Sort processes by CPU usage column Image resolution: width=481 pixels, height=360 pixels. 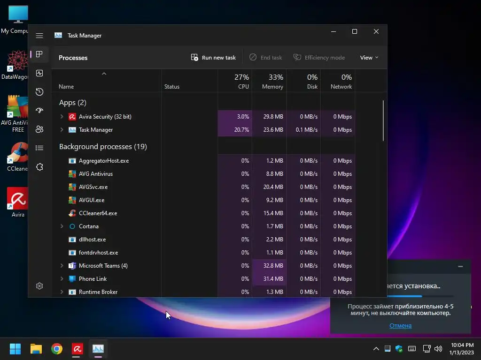click(235, 82)
